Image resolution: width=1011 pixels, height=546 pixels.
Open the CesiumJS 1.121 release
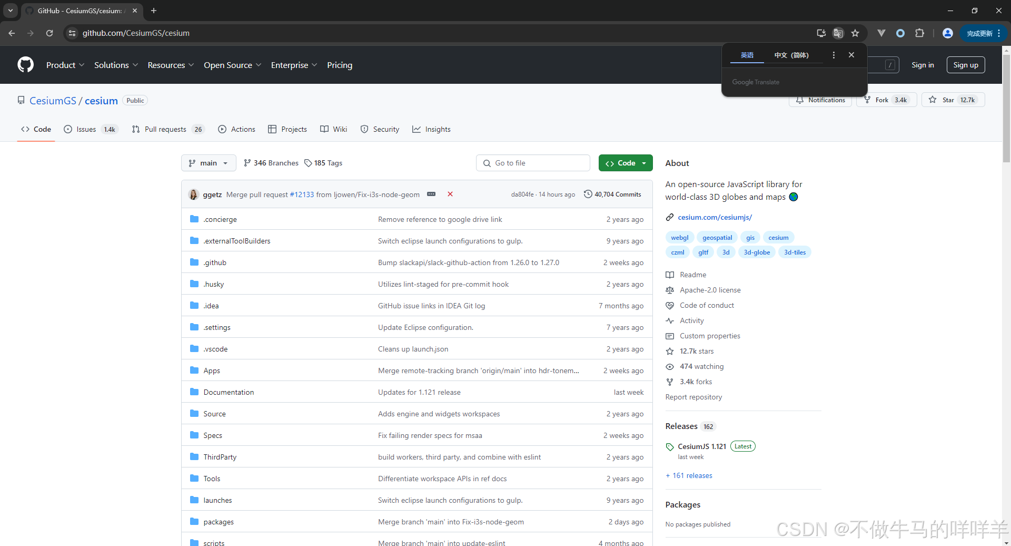(702, 446)
